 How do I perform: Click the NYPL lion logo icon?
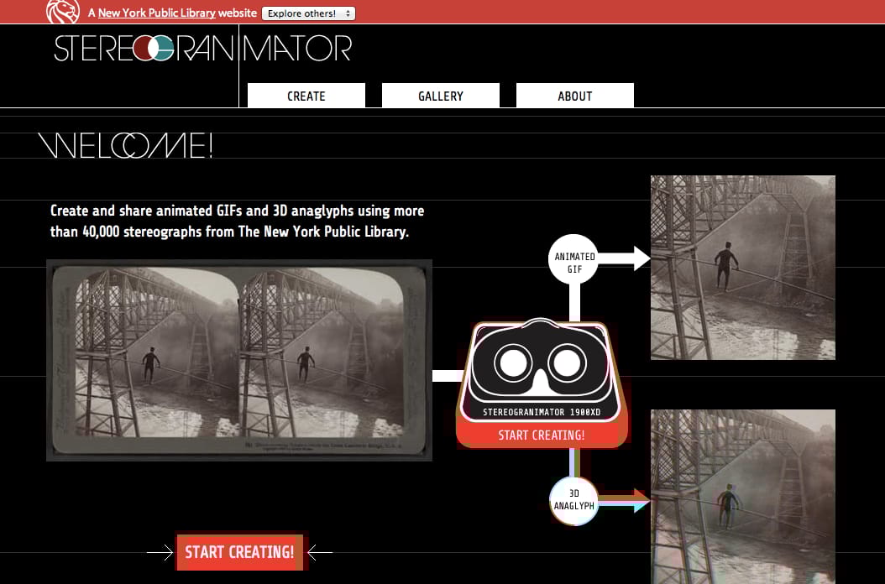coord(63,11)
